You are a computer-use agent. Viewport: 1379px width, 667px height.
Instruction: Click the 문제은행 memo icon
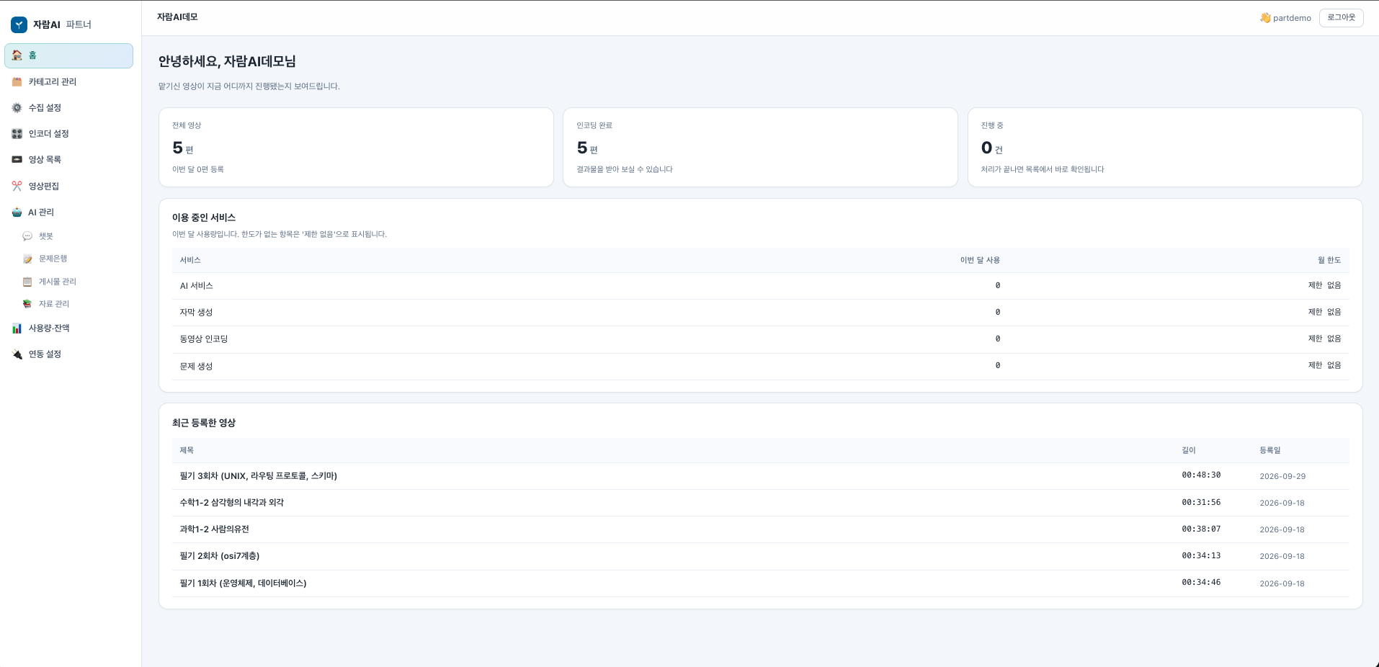(x=27, y=259)
